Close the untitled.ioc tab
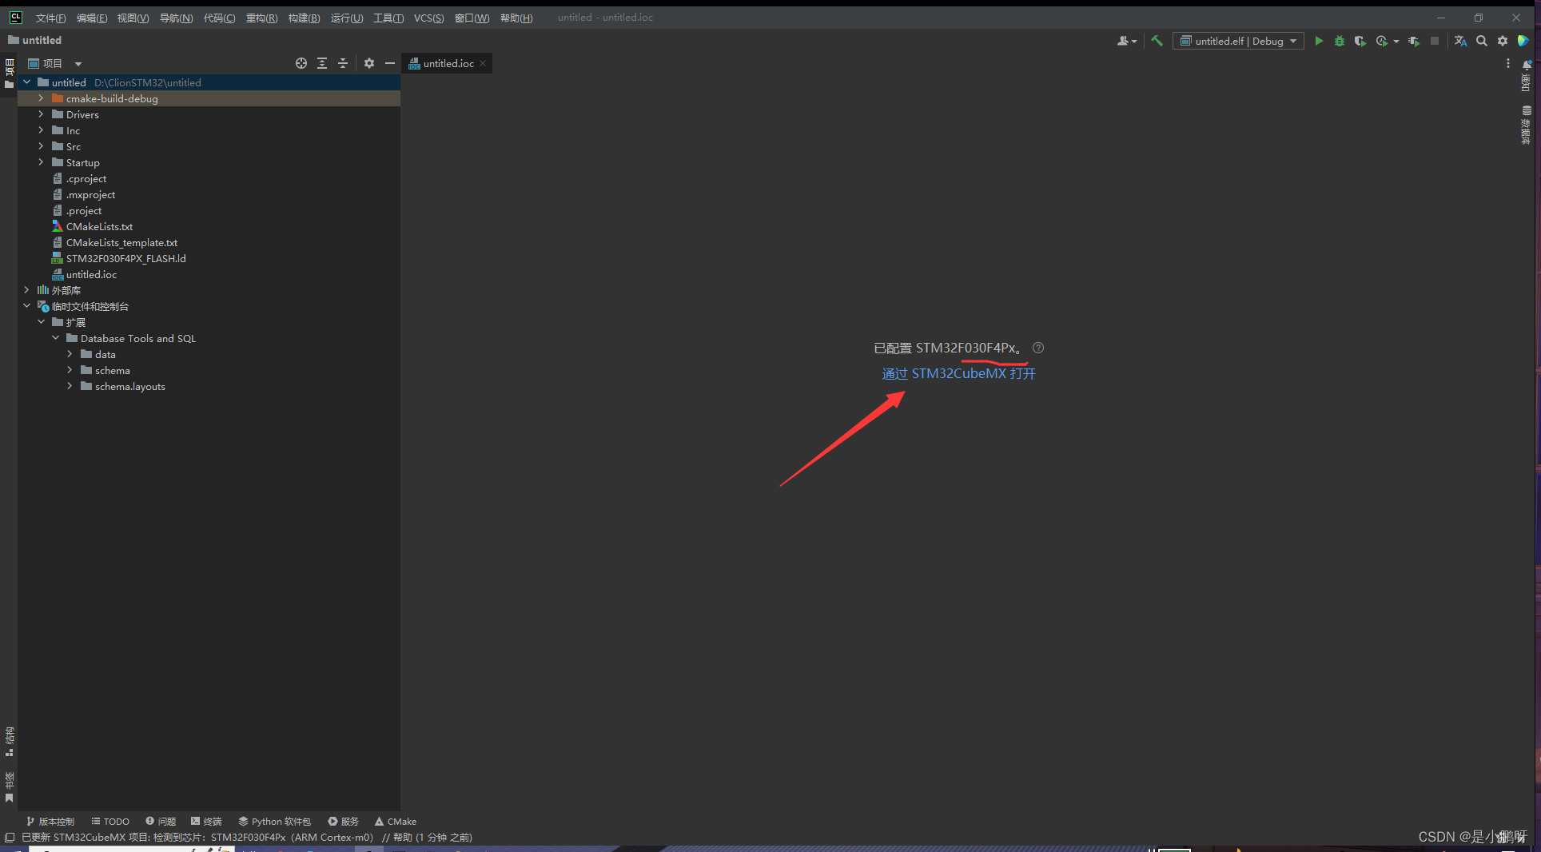Screen dimensions: 1541x852 (x=483, y=63)
